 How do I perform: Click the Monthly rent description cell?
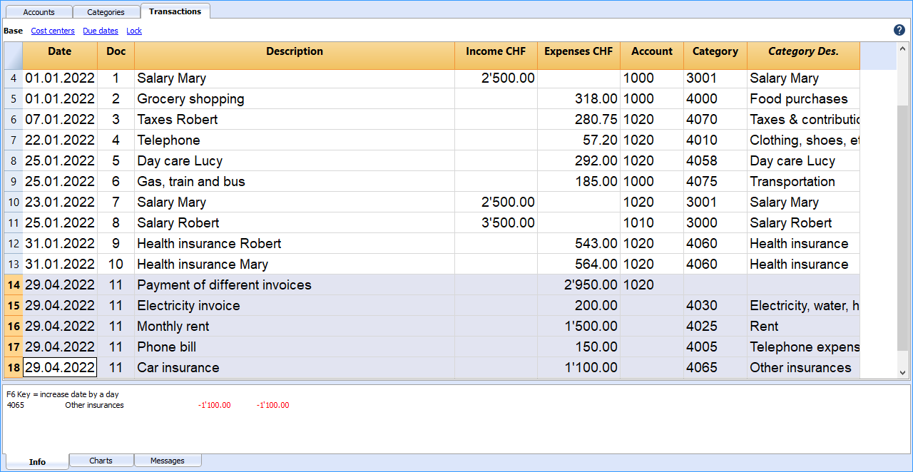tap(295, 327)
